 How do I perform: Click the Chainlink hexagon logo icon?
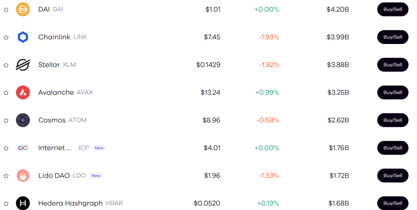pos(23,37)
